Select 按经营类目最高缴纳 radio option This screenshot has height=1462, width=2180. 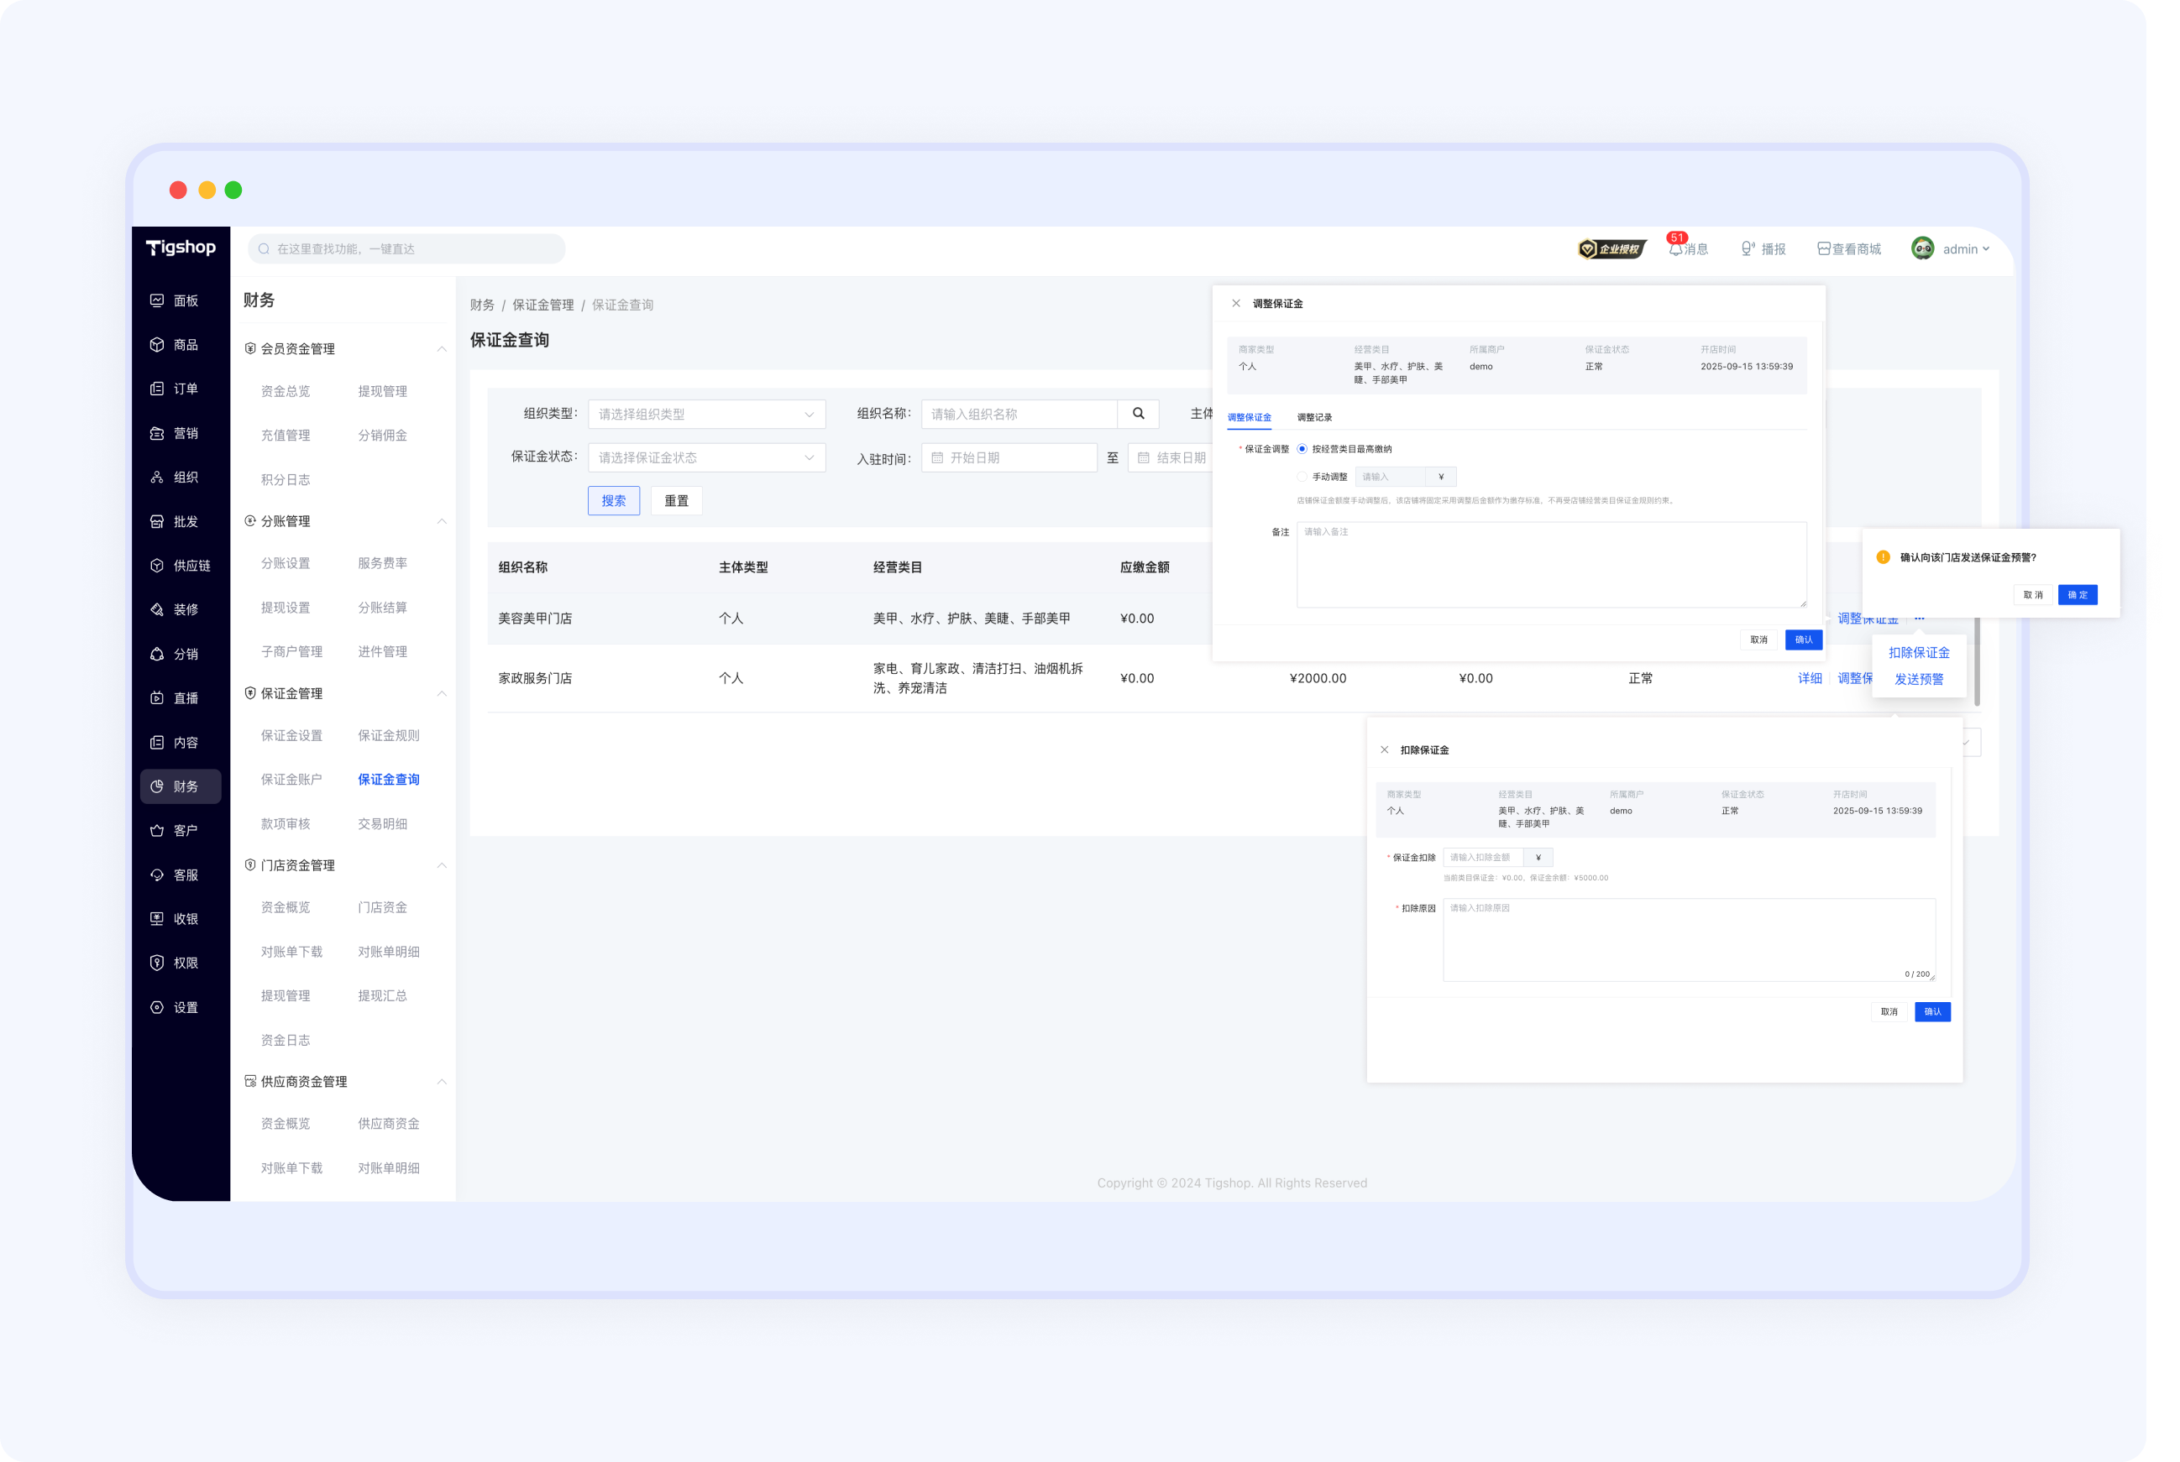coord(1302,449)
